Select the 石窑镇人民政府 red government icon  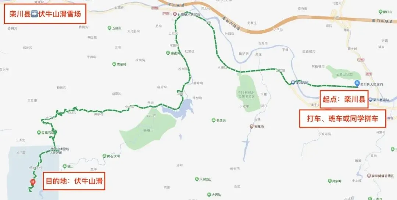(175, 14)
